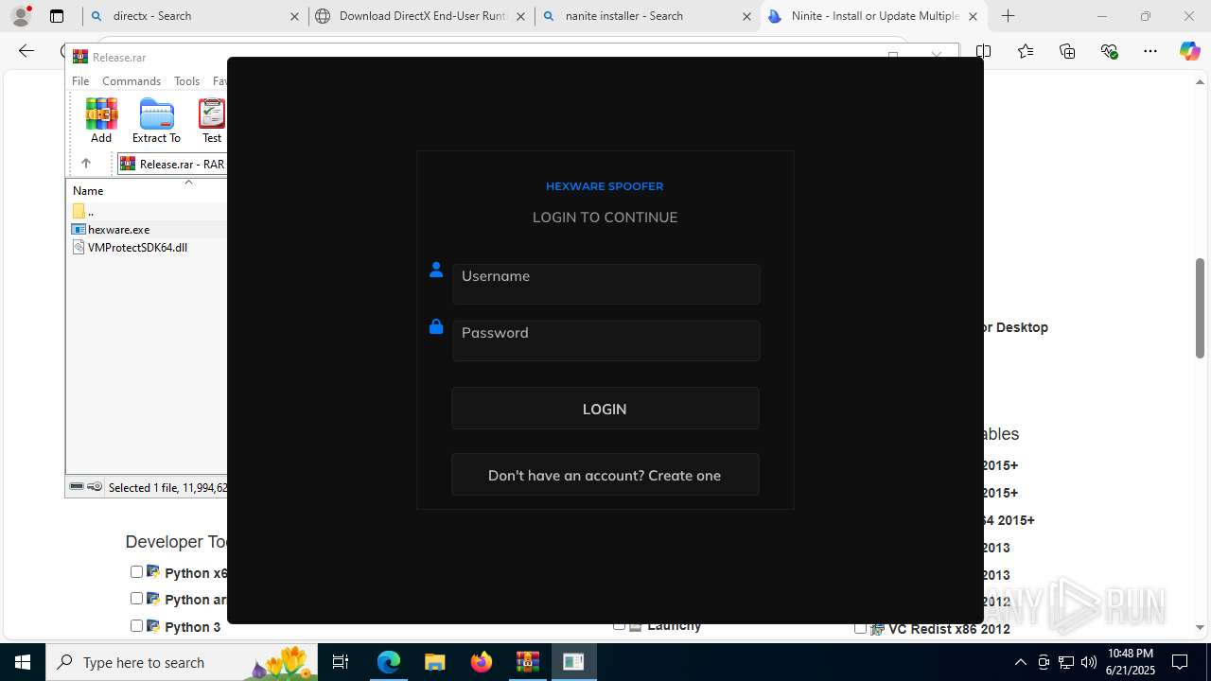Select the parent folder ".." row
Screen dimensions: 1211x681
click(x=85, y=211)
